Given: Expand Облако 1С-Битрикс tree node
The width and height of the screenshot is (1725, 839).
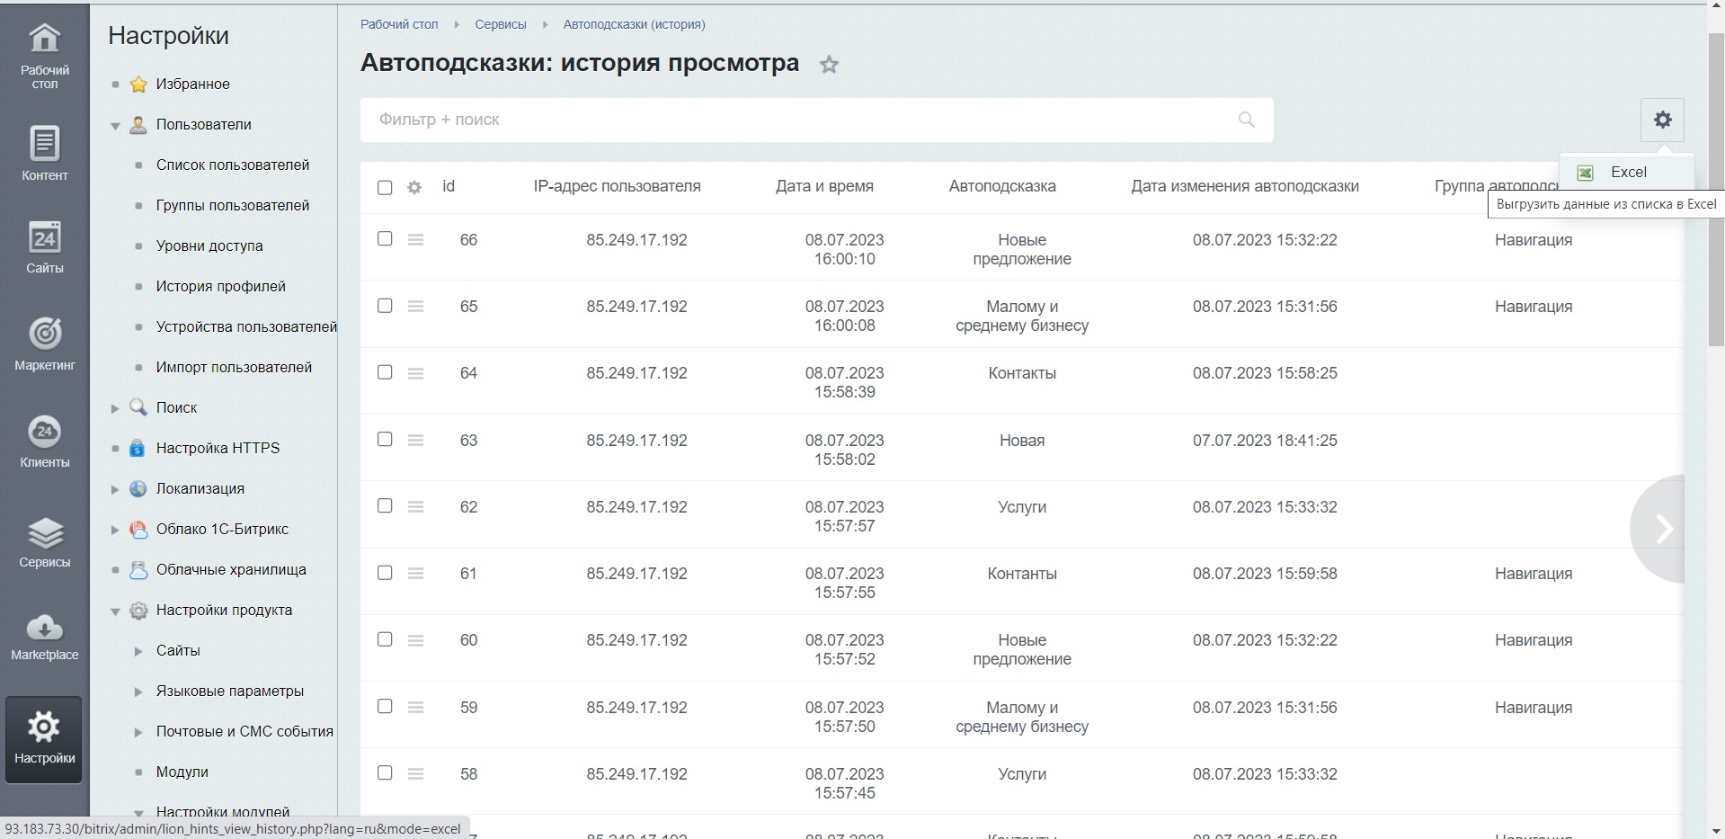Looking at the screenshot, I should (115, 530).
